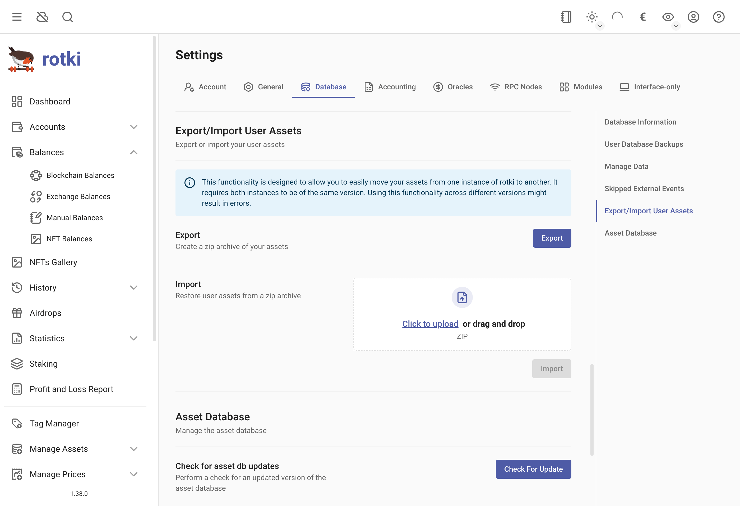Click the rotki bird logo

21,59
